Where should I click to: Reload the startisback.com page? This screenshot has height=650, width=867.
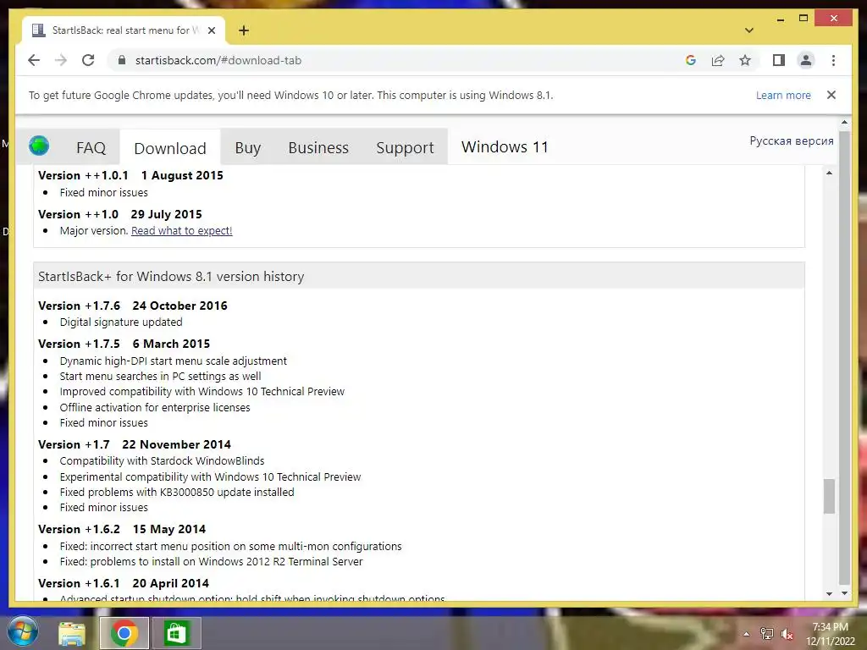88,60
